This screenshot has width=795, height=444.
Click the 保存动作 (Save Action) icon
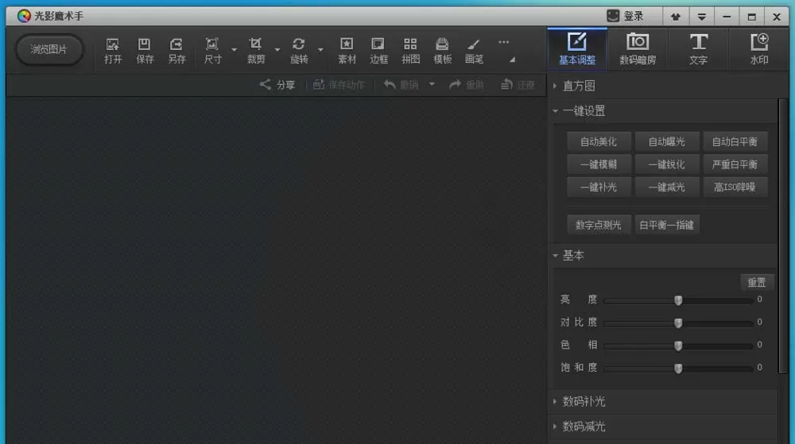[x=319, y=84]
